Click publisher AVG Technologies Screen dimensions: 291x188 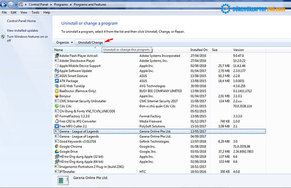(x=152, y=86)
